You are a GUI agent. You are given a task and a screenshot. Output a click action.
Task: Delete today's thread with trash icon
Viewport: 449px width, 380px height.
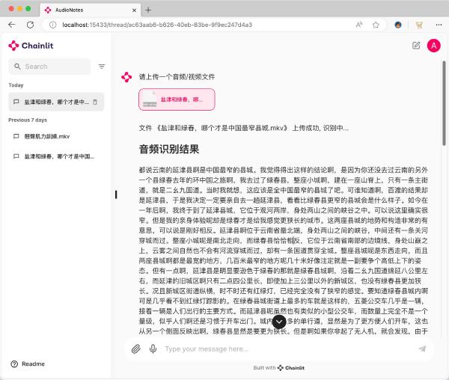95,102
